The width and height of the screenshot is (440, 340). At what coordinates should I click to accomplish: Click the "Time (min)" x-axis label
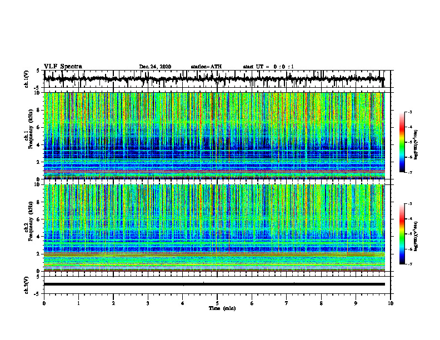(222, 308)
